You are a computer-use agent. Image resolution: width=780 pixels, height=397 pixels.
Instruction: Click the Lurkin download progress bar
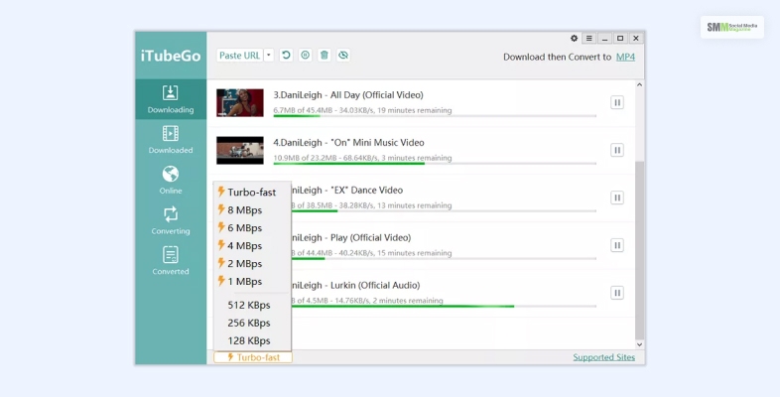click(x=444, y=306)
